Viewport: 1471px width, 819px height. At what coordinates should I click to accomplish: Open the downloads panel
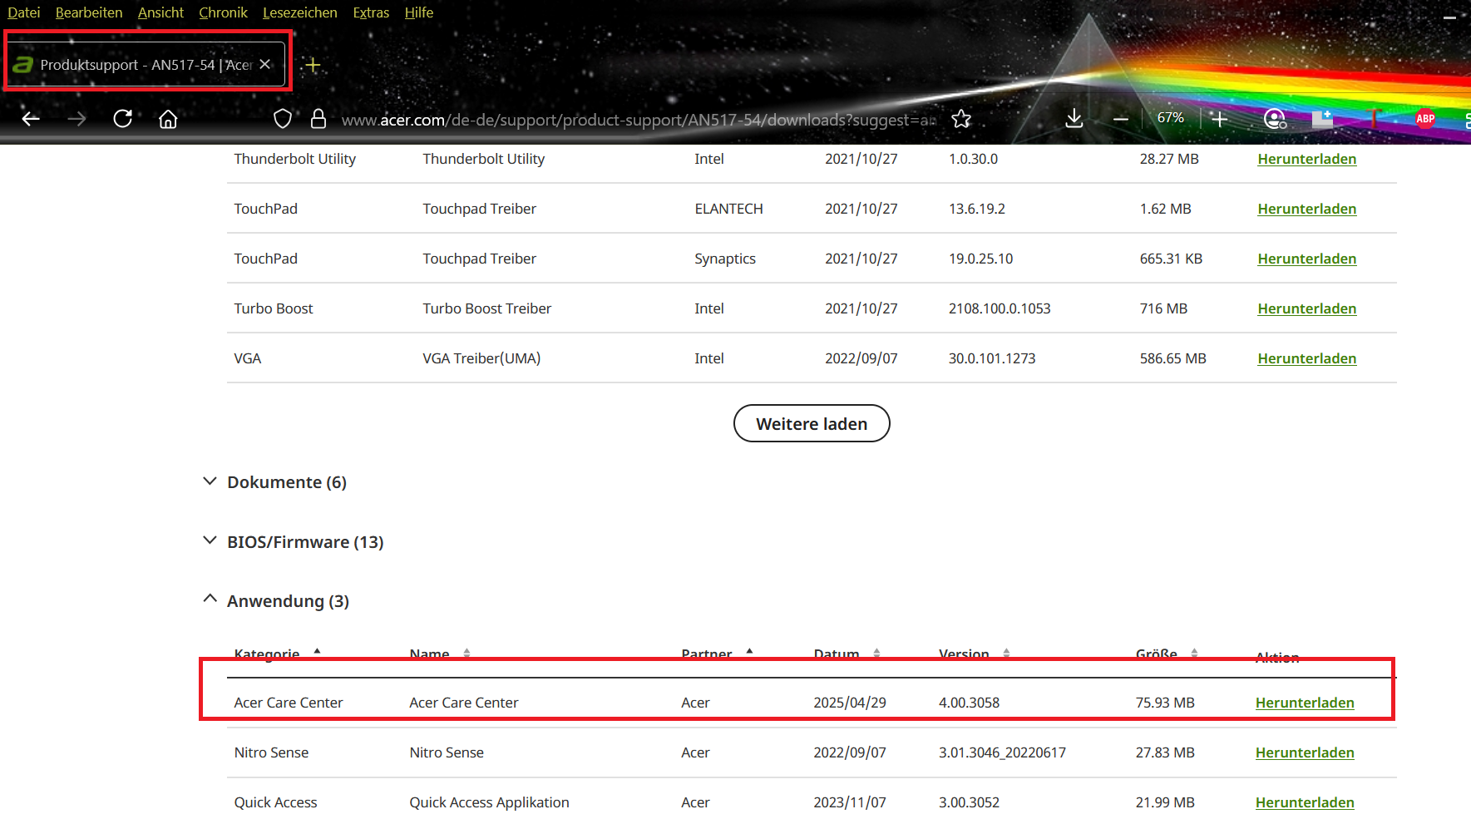1074,119
